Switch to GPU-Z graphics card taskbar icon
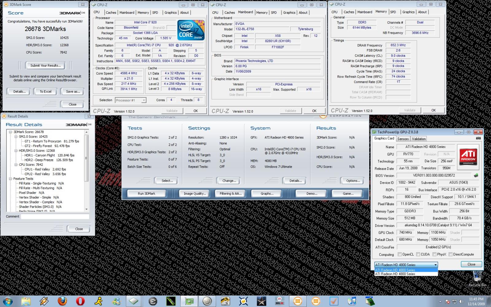The width and height of the screenshot is (491, 307). coord(189,301)
